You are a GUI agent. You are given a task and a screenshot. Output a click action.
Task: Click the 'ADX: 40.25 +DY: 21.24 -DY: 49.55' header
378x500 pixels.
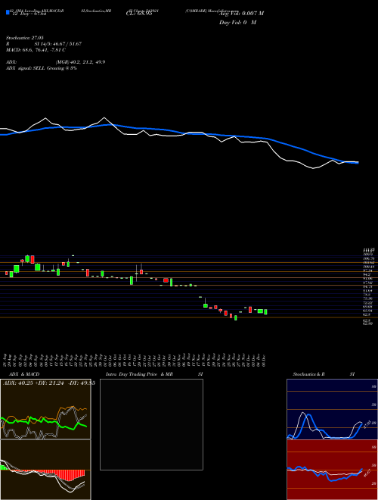click(48, 383)
